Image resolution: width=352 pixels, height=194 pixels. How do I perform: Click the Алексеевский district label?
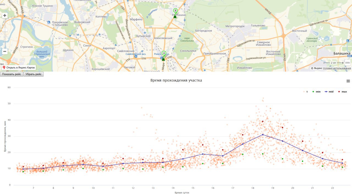click(163, 38)
